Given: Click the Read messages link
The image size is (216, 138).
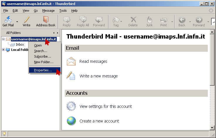Looking at the screenshot, I should point(93,61).
